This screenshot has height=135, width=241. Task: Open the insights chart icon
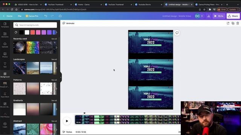[x=209, y=16]
